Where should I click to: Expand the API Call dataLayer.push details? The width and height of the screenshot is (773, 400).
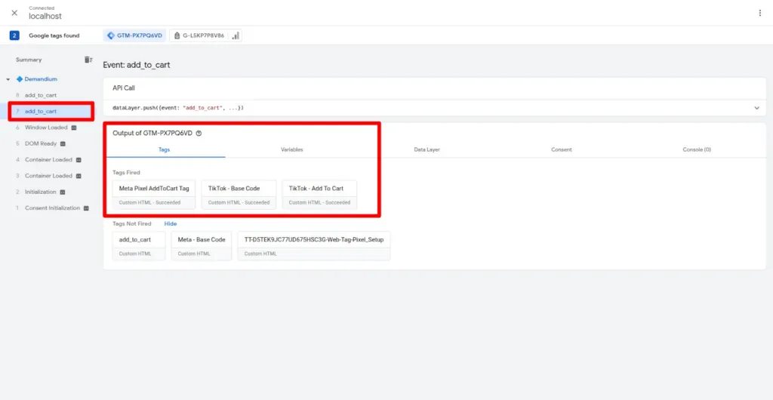point(756,108)
